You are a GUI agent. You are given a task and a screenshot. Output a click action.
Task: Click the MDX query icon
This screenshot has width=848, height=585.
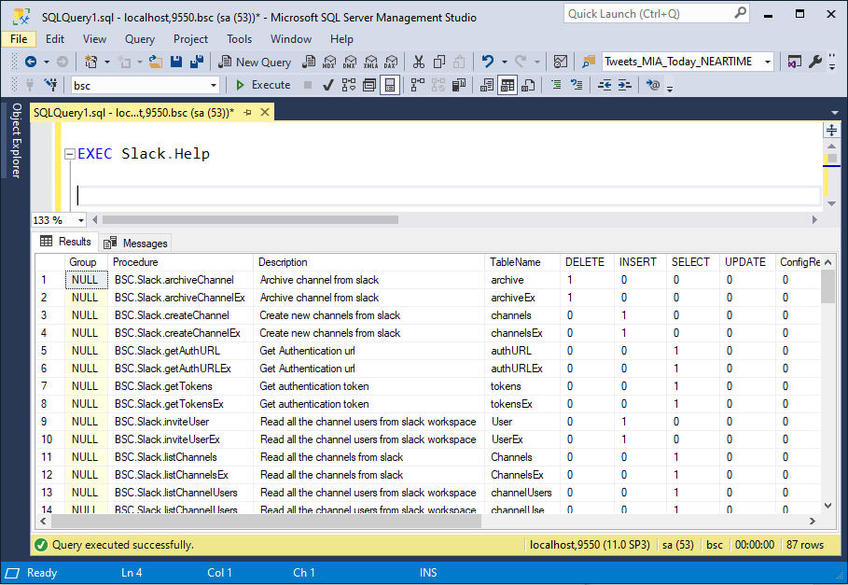pyautogui.click(x=328, y=63)
